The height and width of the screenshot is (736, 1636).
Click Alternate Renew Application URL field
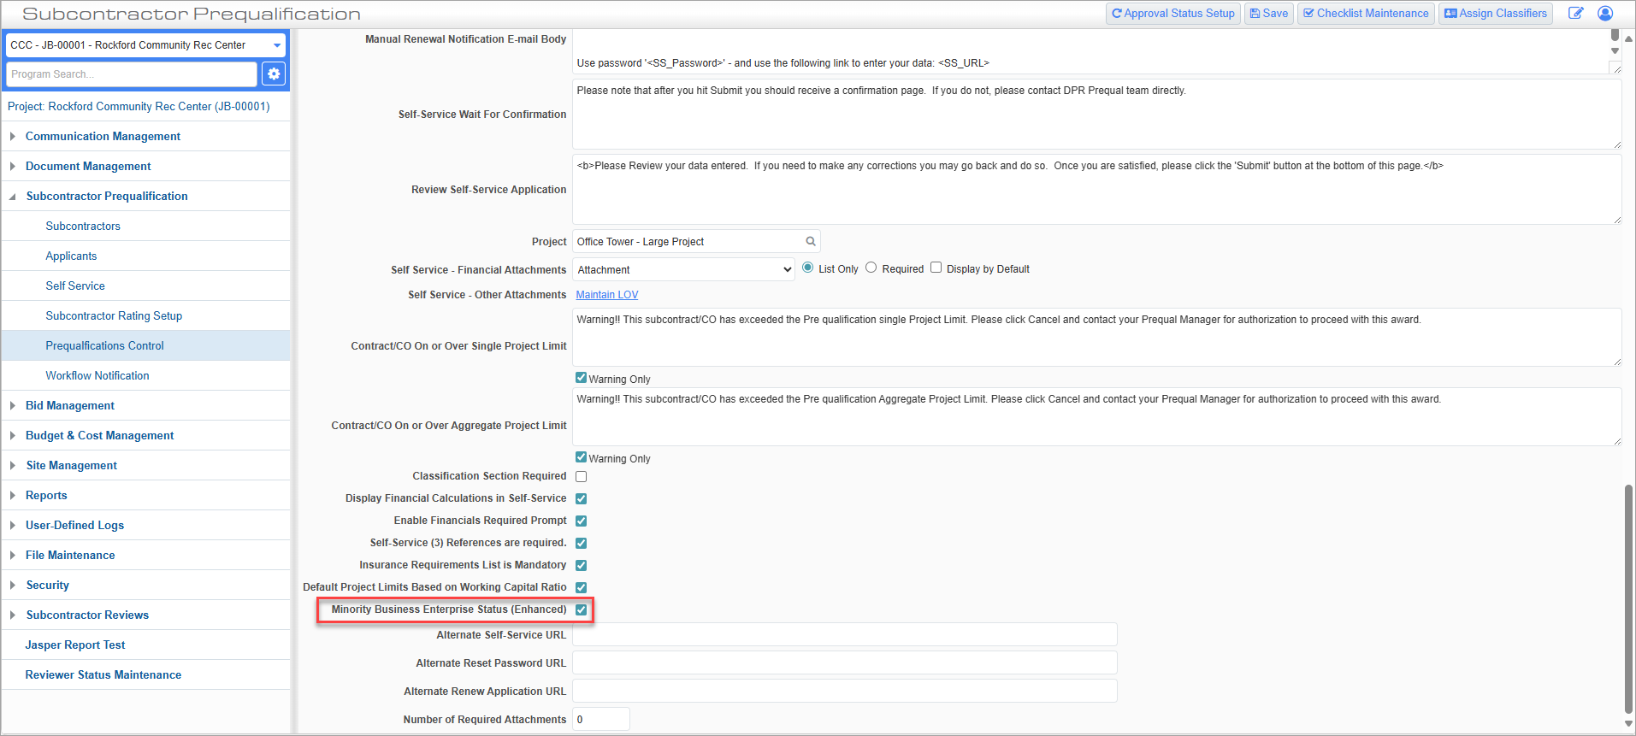(x=844, y=692)
